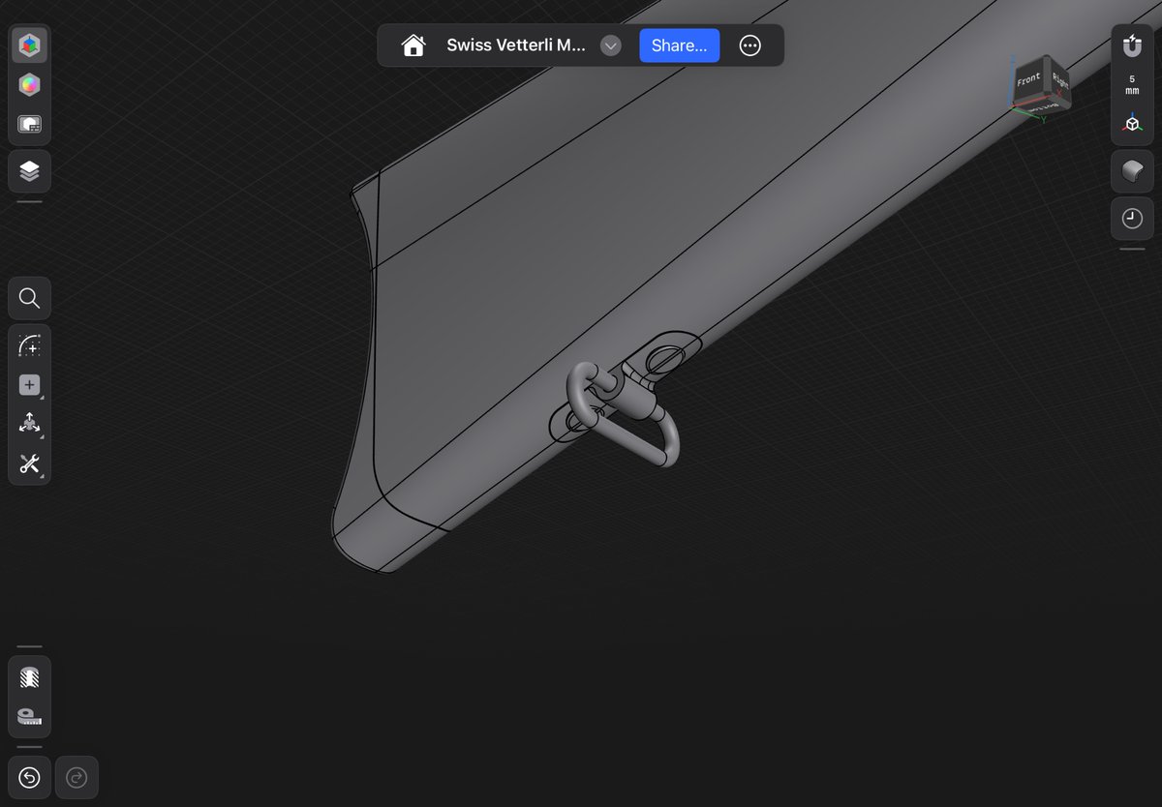Open the Add plus tool menu
Viewport: 1162px width, 807px height.
(29, 384)
